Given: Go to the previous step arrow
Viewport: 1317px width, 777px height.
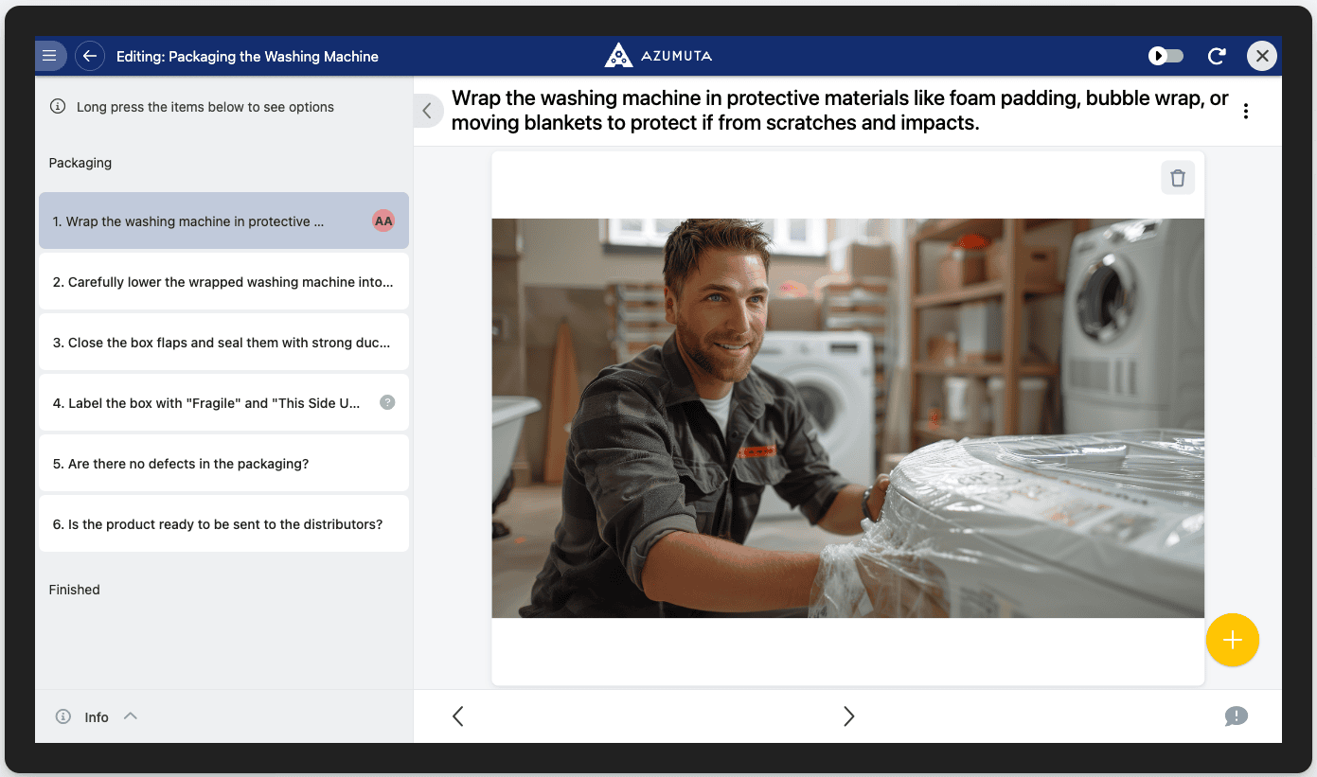Looking at the screenshot, I should pos(458,716).
